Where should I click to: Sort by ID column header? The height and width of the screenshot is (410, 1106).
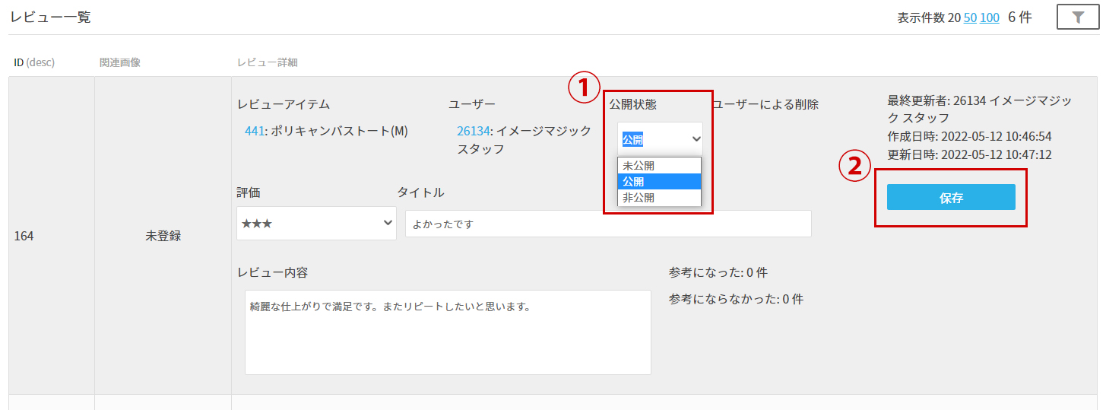(34, 62)
